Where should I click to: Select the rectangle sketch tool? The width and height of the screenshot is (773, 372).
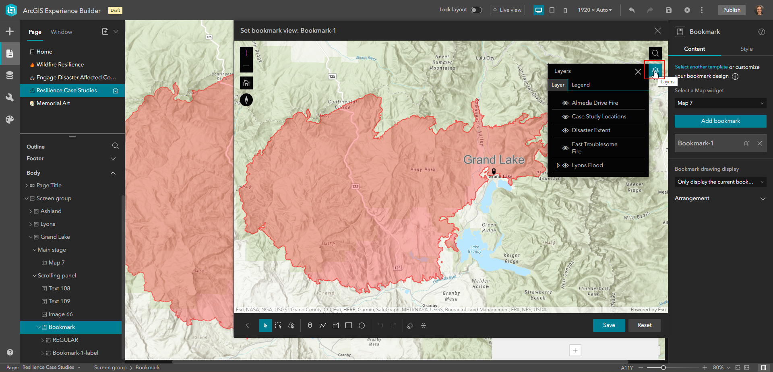[349, 325]
